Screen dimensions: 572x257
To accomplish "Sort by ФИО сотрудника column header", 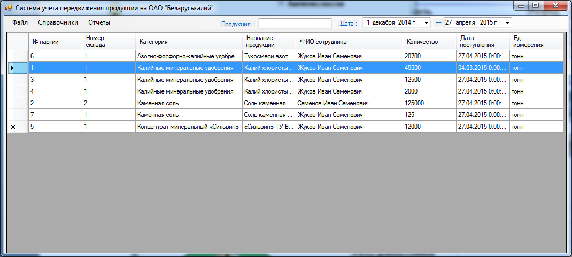I will pyautogui.click(x=349, y=42).
